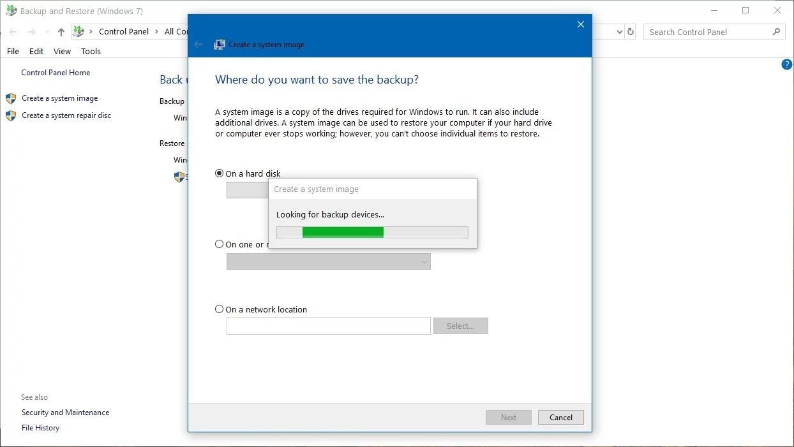Click the magnifier icon in Search Control Panel
The image size is (794, 447).
(777, 31)
